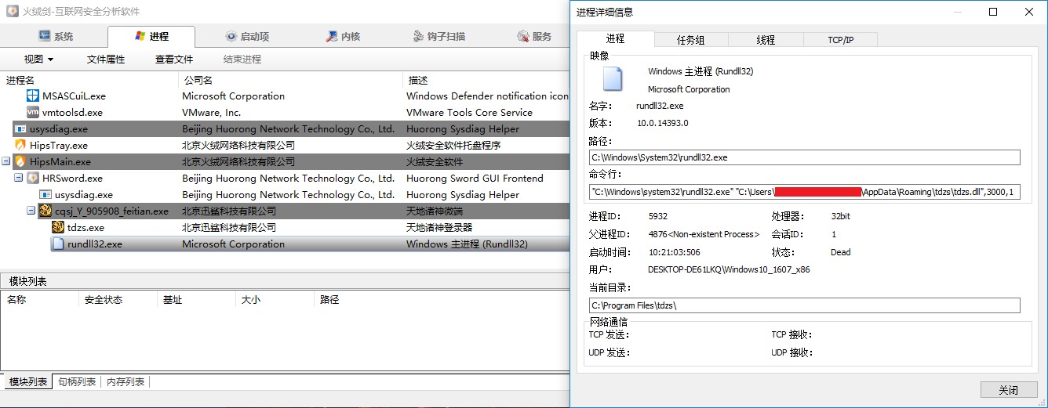Click the 文件属性 button

point(106,60)
